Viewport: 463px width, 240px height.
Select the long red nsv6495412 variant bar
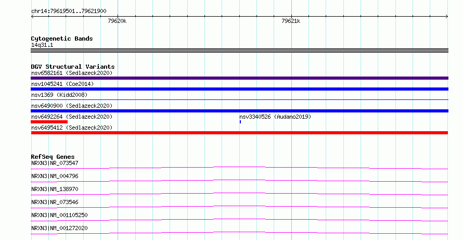click(239, 133)
